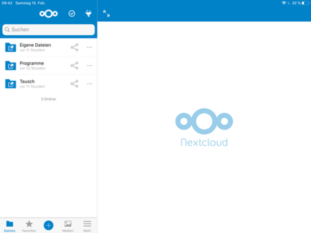Screen dimensions: 311x233
Task: Switch to the Medien tab
Action: [68, 226]
